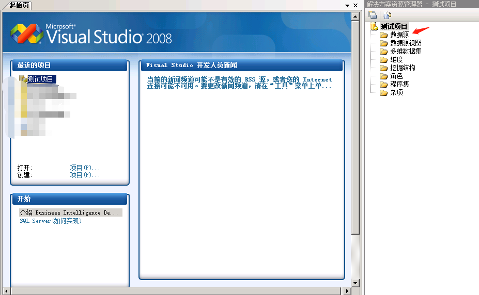Select the 维度 tree node label
This screenshot has width=479, height=295.
(396, 59)
